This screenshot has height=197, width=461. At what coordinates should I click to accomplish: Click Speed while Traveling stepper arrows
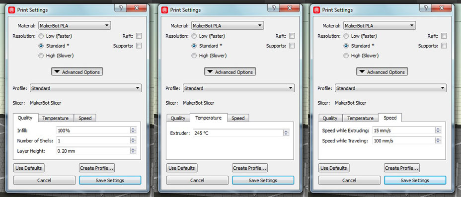pos(438,140)
